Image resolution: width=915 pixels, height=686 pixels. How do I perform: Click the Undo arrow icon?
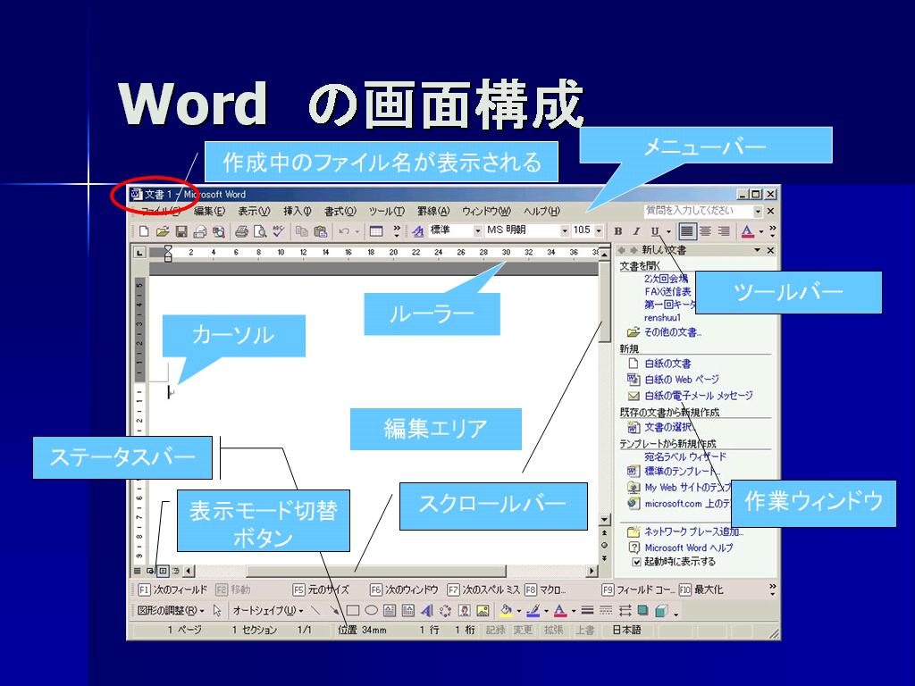[344, 231]
